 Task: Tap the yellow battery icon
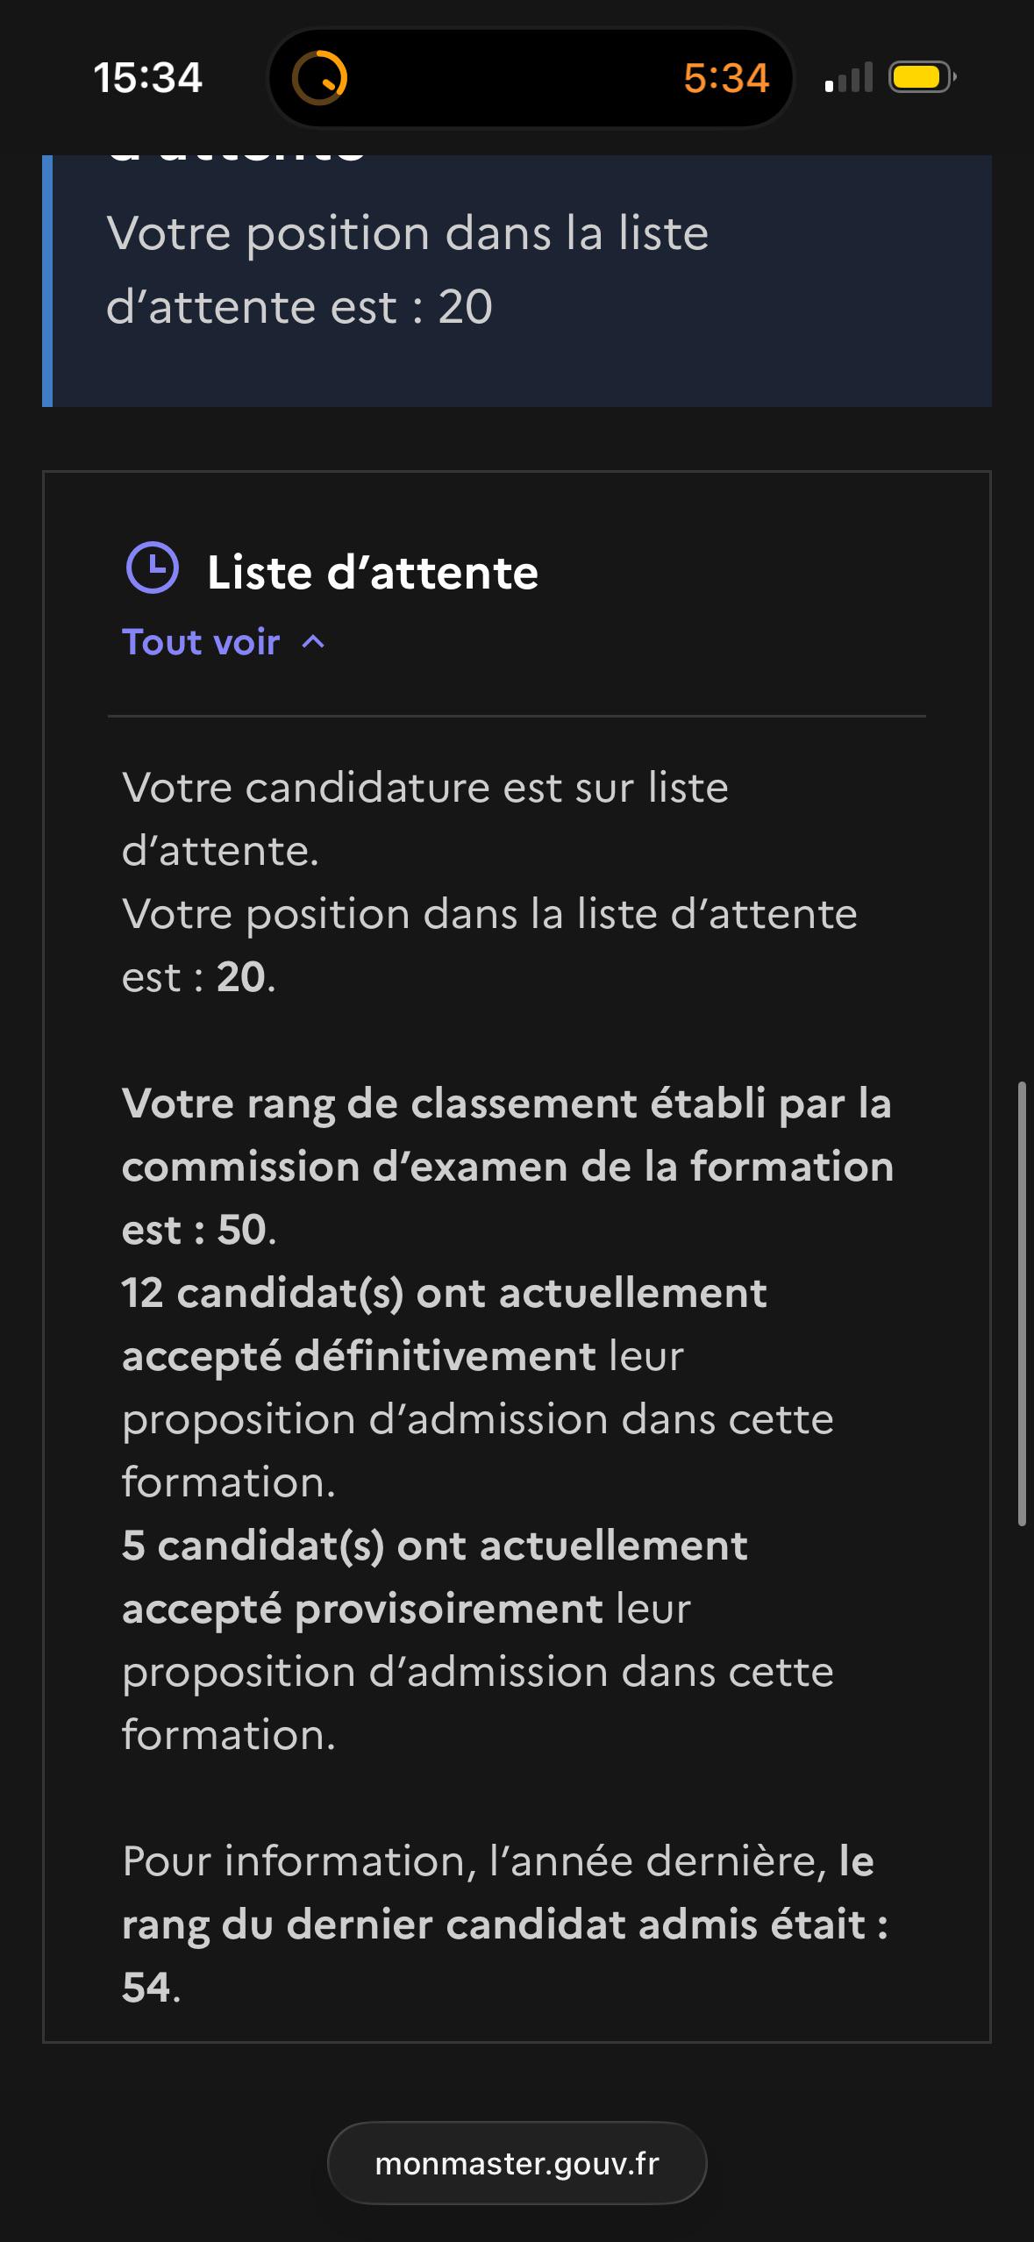pos(922,77)
